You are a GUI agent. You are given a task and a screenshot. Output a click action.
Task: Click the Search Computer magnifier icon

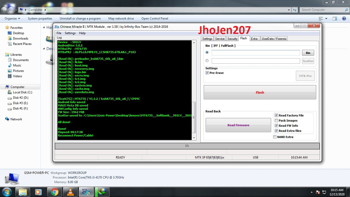(x=346, y=10)
